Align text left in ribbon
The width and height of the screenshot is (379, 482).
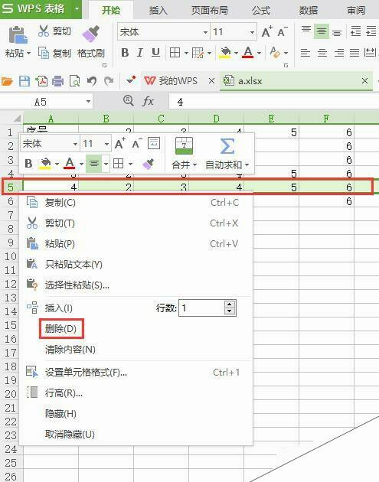pyautogui.click(x=305, y=53)
